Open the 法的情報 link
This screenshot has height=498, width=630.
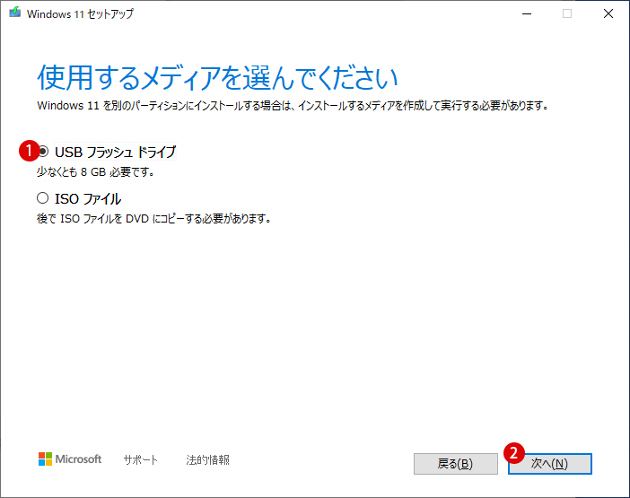[x=207, y=459]
